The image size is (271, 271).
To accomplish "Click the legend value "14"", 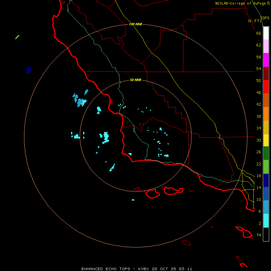I will coord(259,188).
